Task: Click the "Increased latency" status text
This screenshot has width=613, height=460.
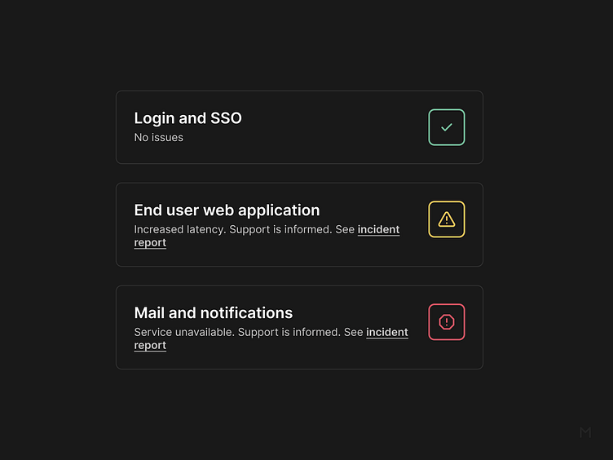Action: pyautogui.click(x=179, y=230)
